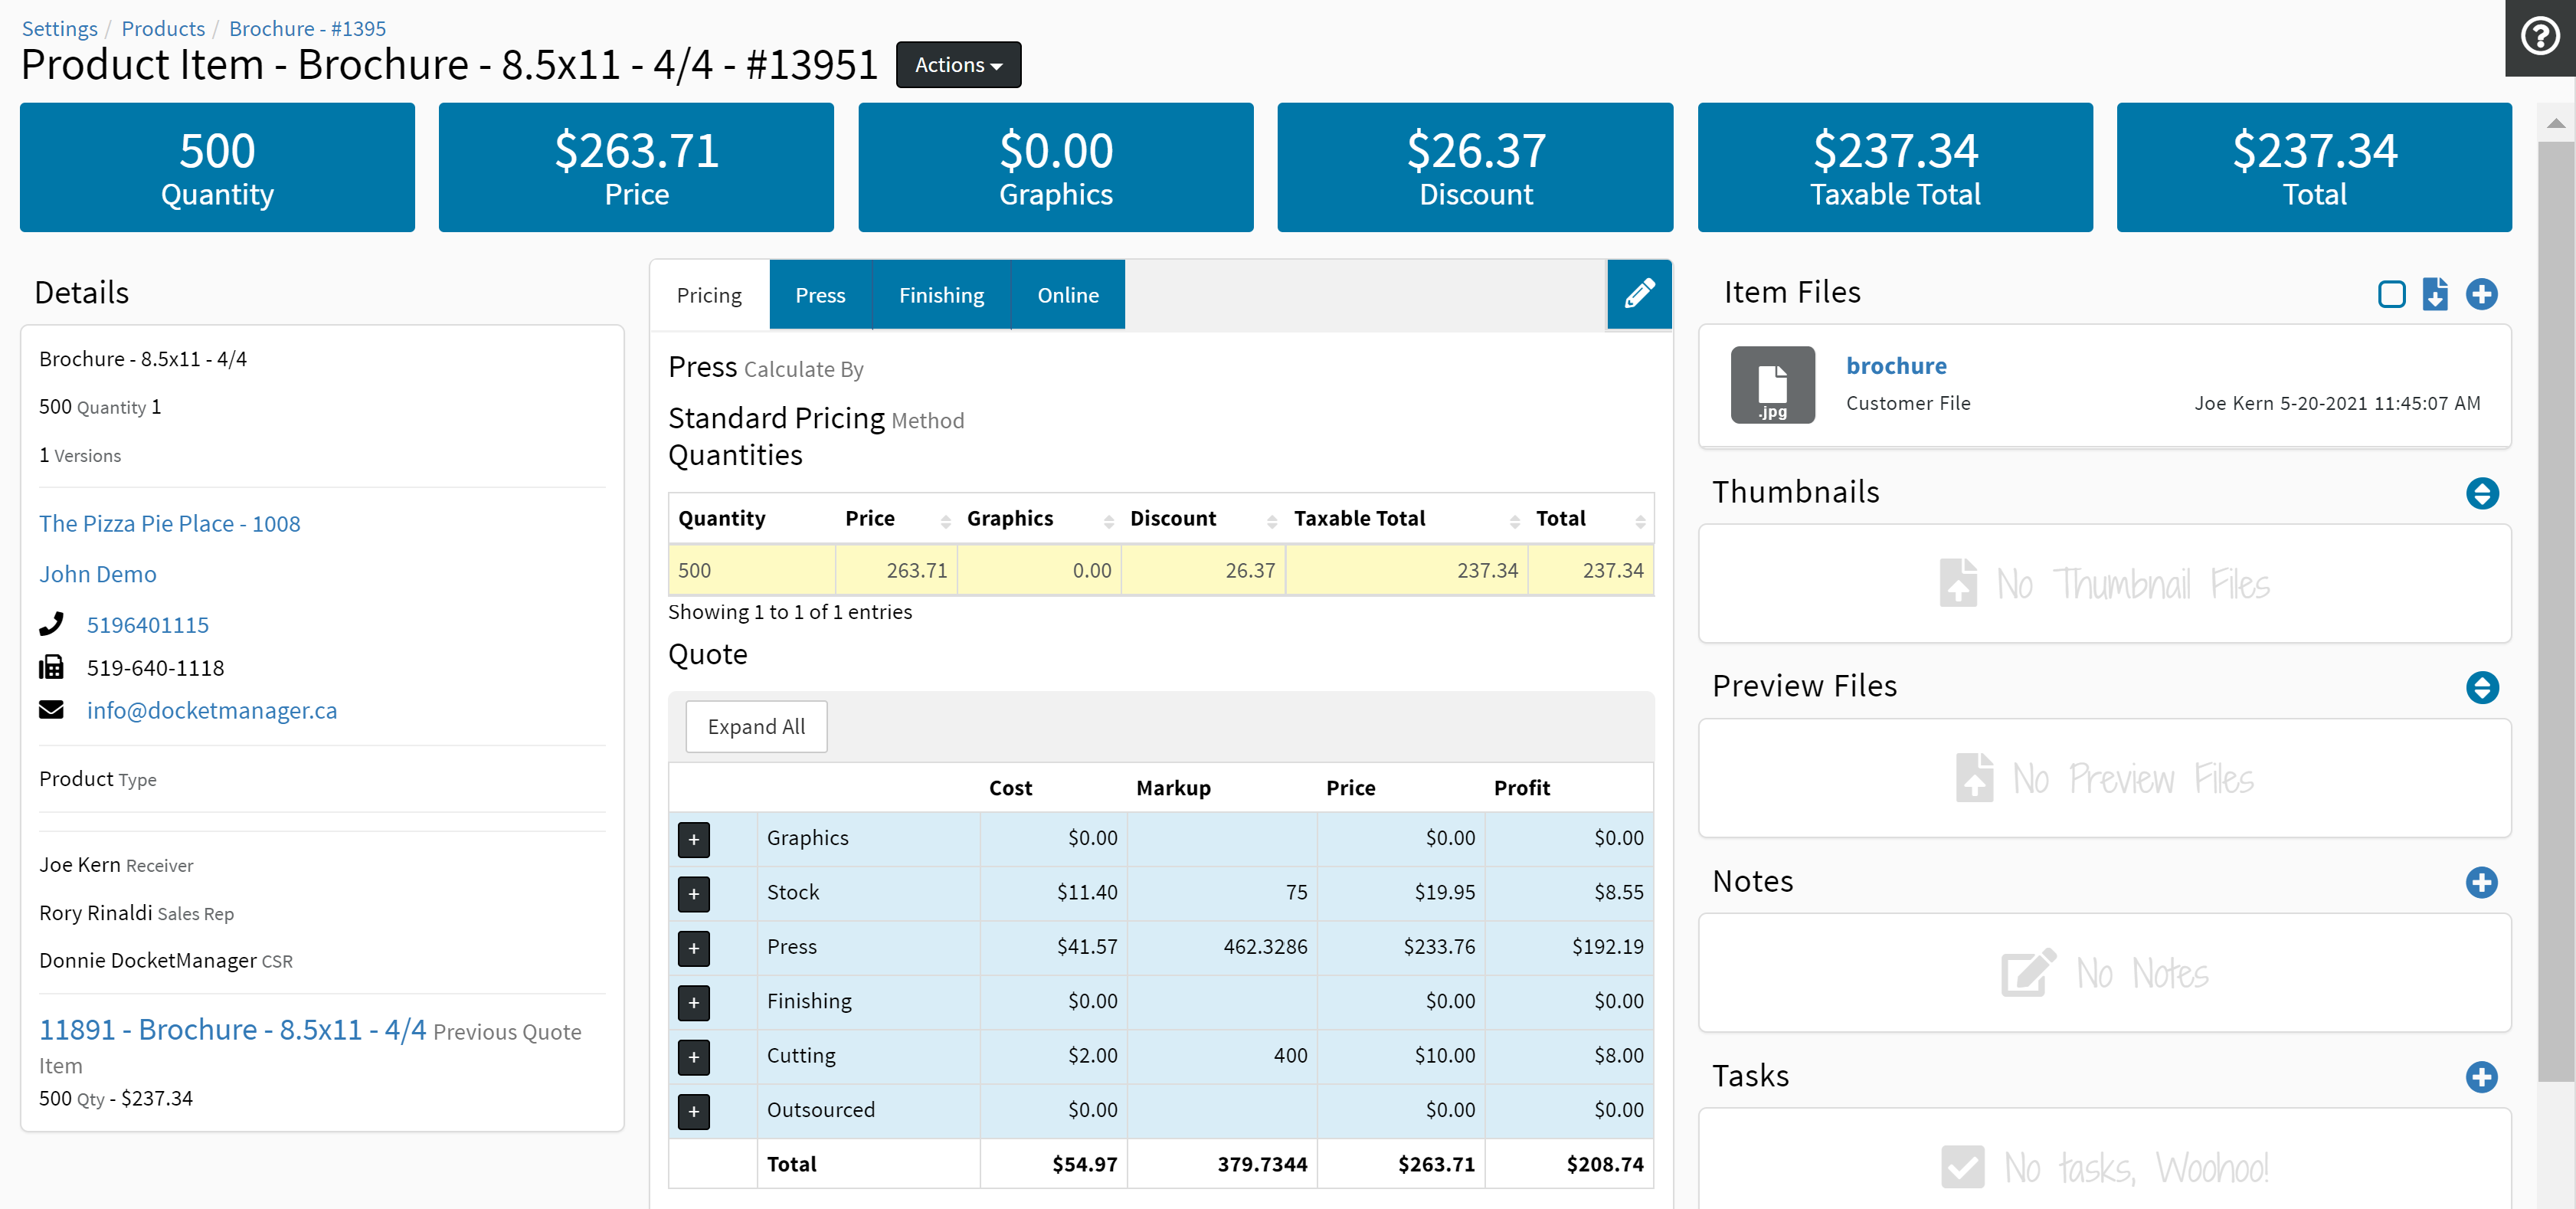Image resolution: width=2576 pixels, height=1209 pixels.
Task: Add a new task with plus icon
Action: [2481, 1077]
